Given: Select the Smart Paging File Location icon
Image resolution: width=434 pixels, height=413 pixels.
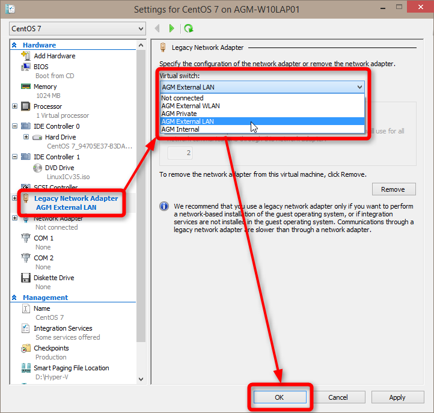Looking at the screenshot, I should click(x=26, y=368).
